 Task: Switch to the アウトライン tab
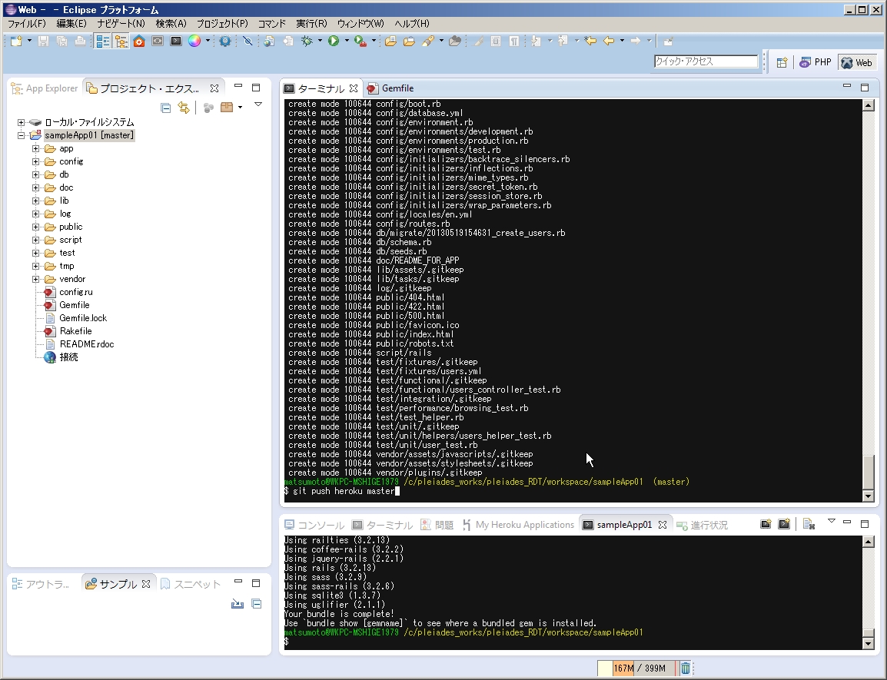click(41, 585)
